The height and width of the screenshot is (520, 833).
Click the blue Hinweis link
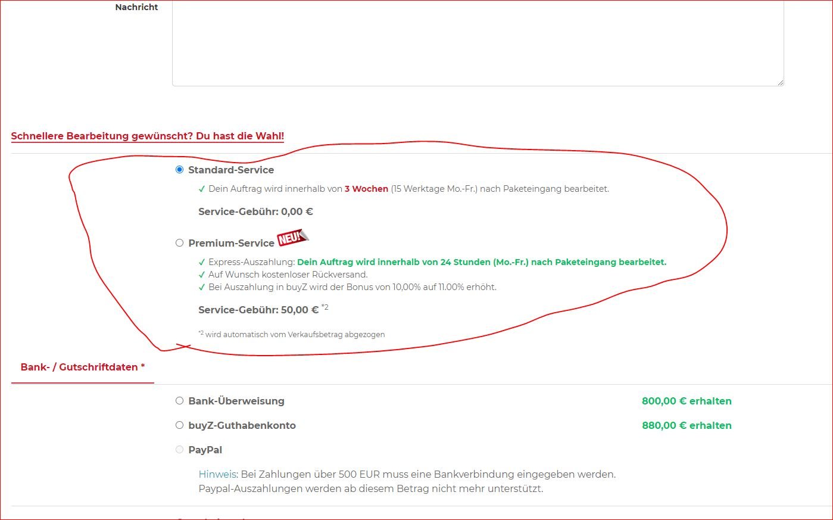(217, 475)
